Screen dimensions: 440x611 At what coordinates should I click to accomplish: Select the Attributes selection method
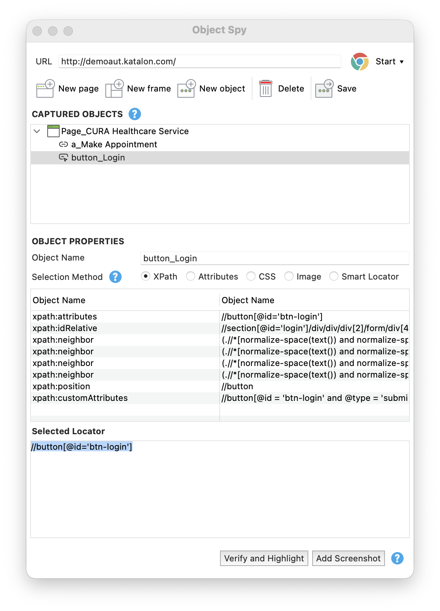(191, 276)
